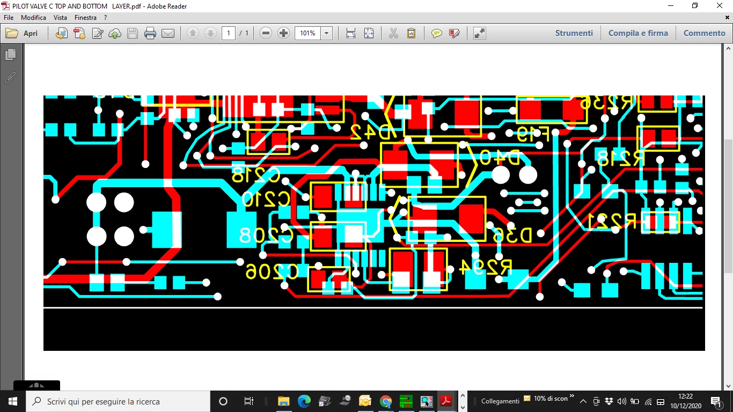Show page thumbnails in left sidebar
This screenshot has height=412, width=733.
[10, 55]
